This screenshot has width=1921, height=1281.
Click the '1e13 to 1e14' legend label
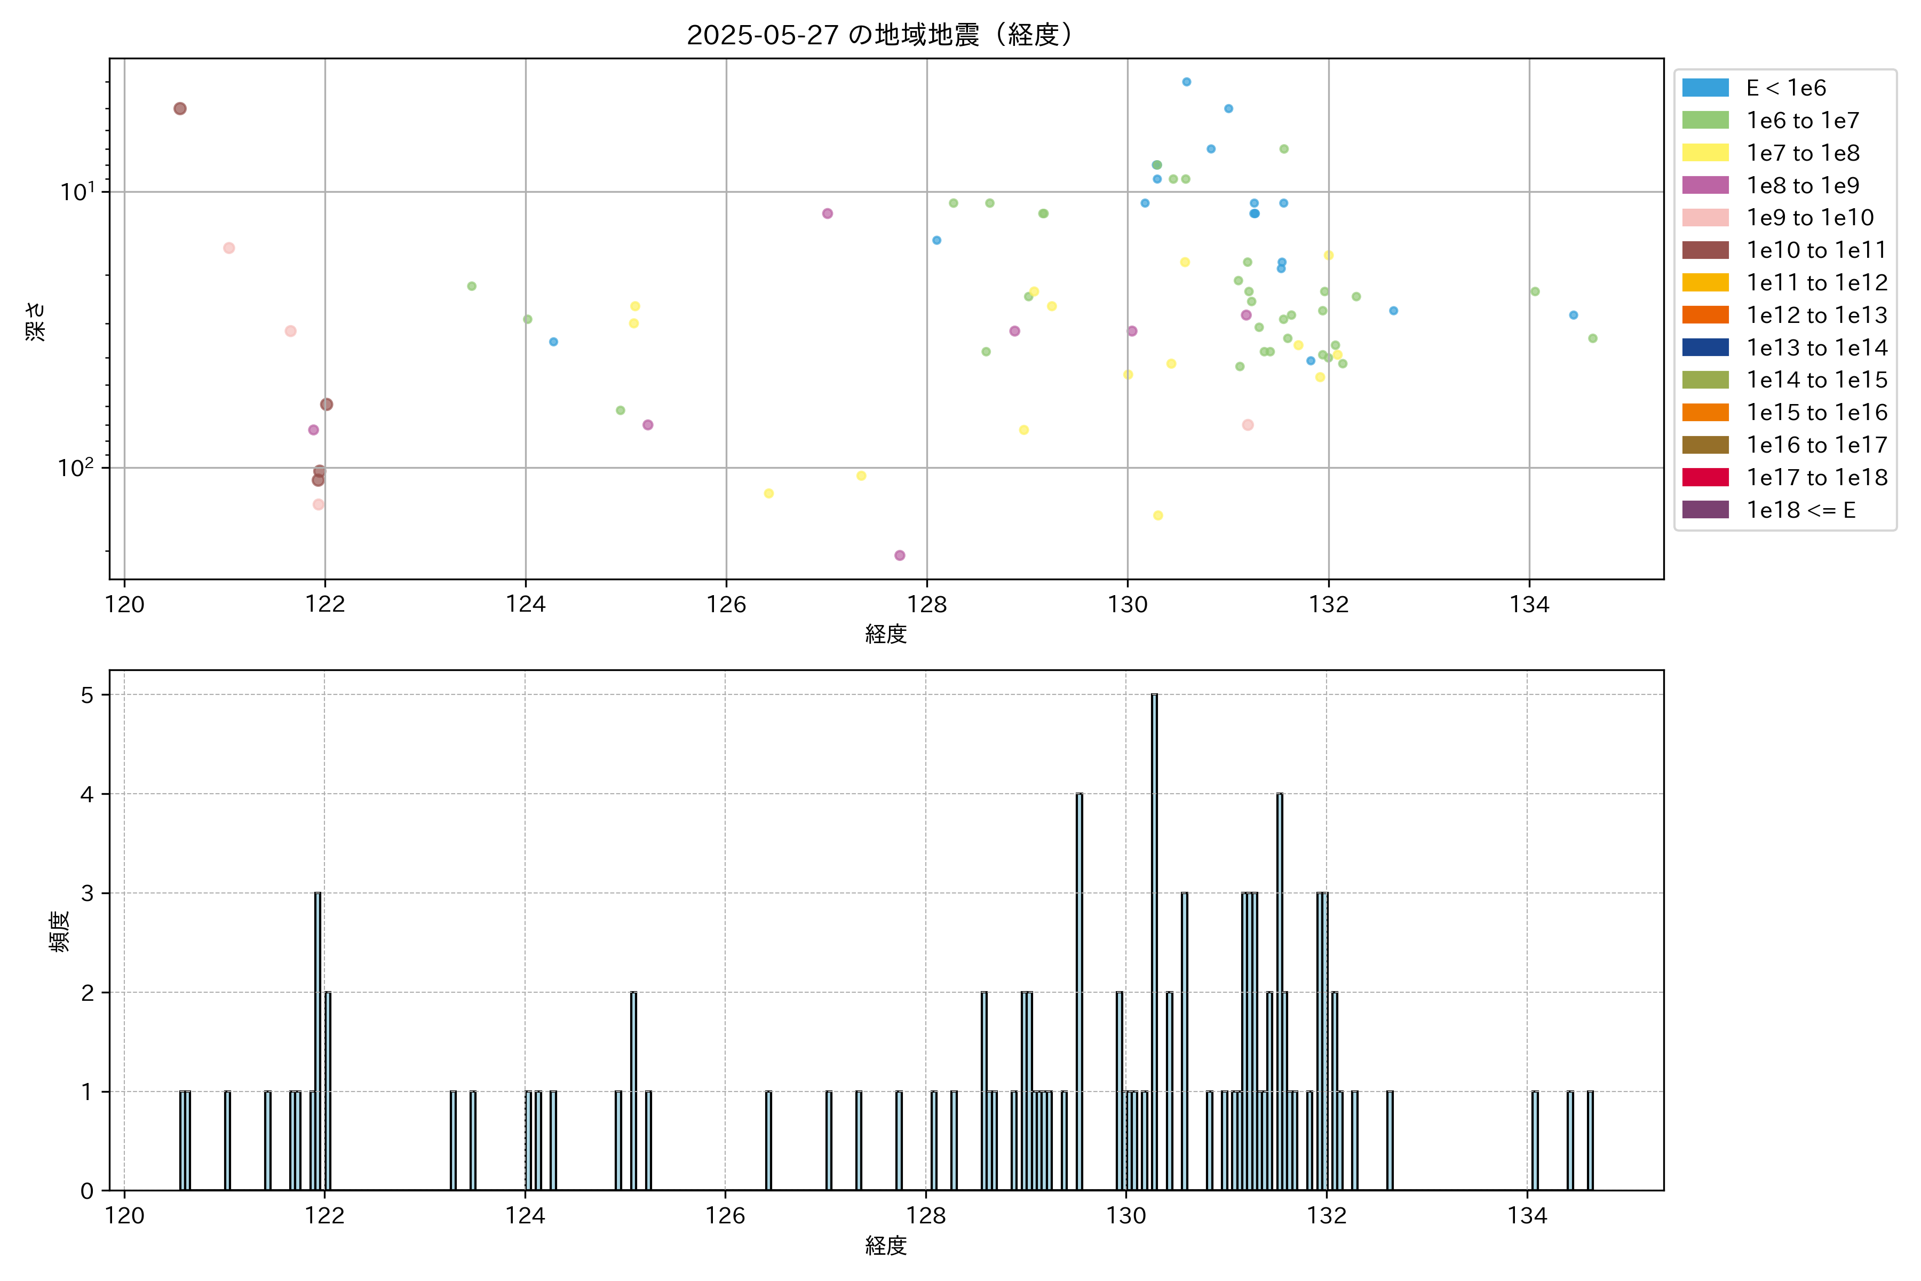click(1816, 347)
